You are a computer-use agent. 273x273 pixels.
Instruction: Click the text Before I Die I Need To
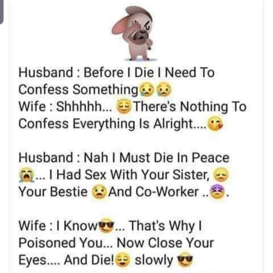coord(149,73)
